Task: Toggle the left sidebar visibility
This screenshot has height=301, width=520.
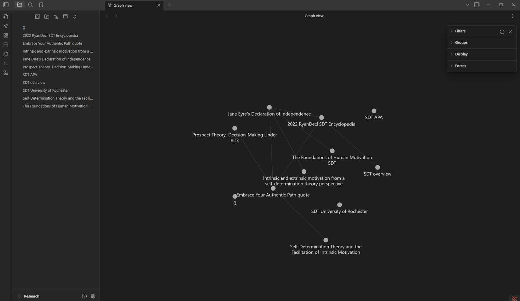Action: (6, 4)
